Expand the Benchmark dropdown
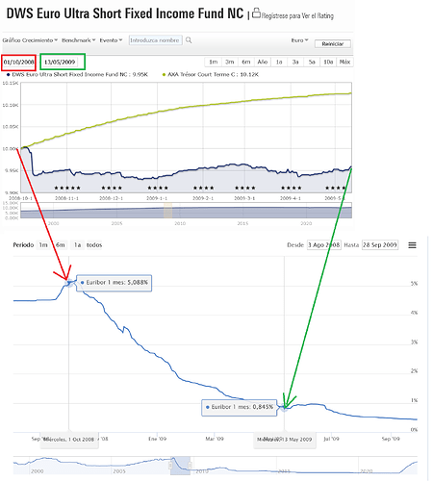433x481 pixels. click(79, 40)
